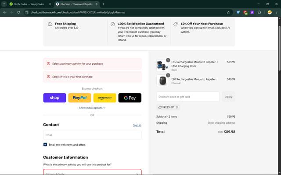Close the Checkout Thermacell tab
This screenshot has height=175, width=281.
pyautogui.click(x=97, y=4)
